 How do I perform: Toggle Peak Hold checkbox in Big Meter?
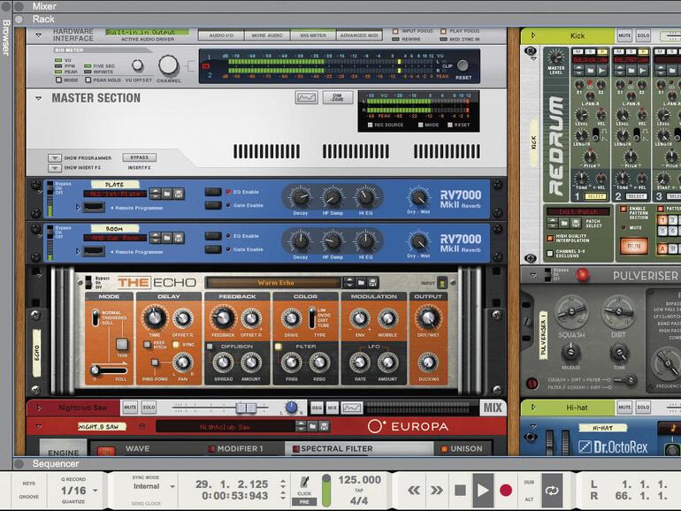point(88,80)
